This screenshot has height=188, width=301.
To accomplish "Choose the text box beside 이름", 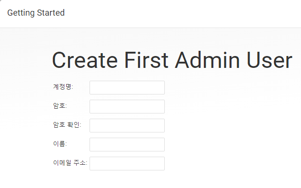I will point(127,144).
